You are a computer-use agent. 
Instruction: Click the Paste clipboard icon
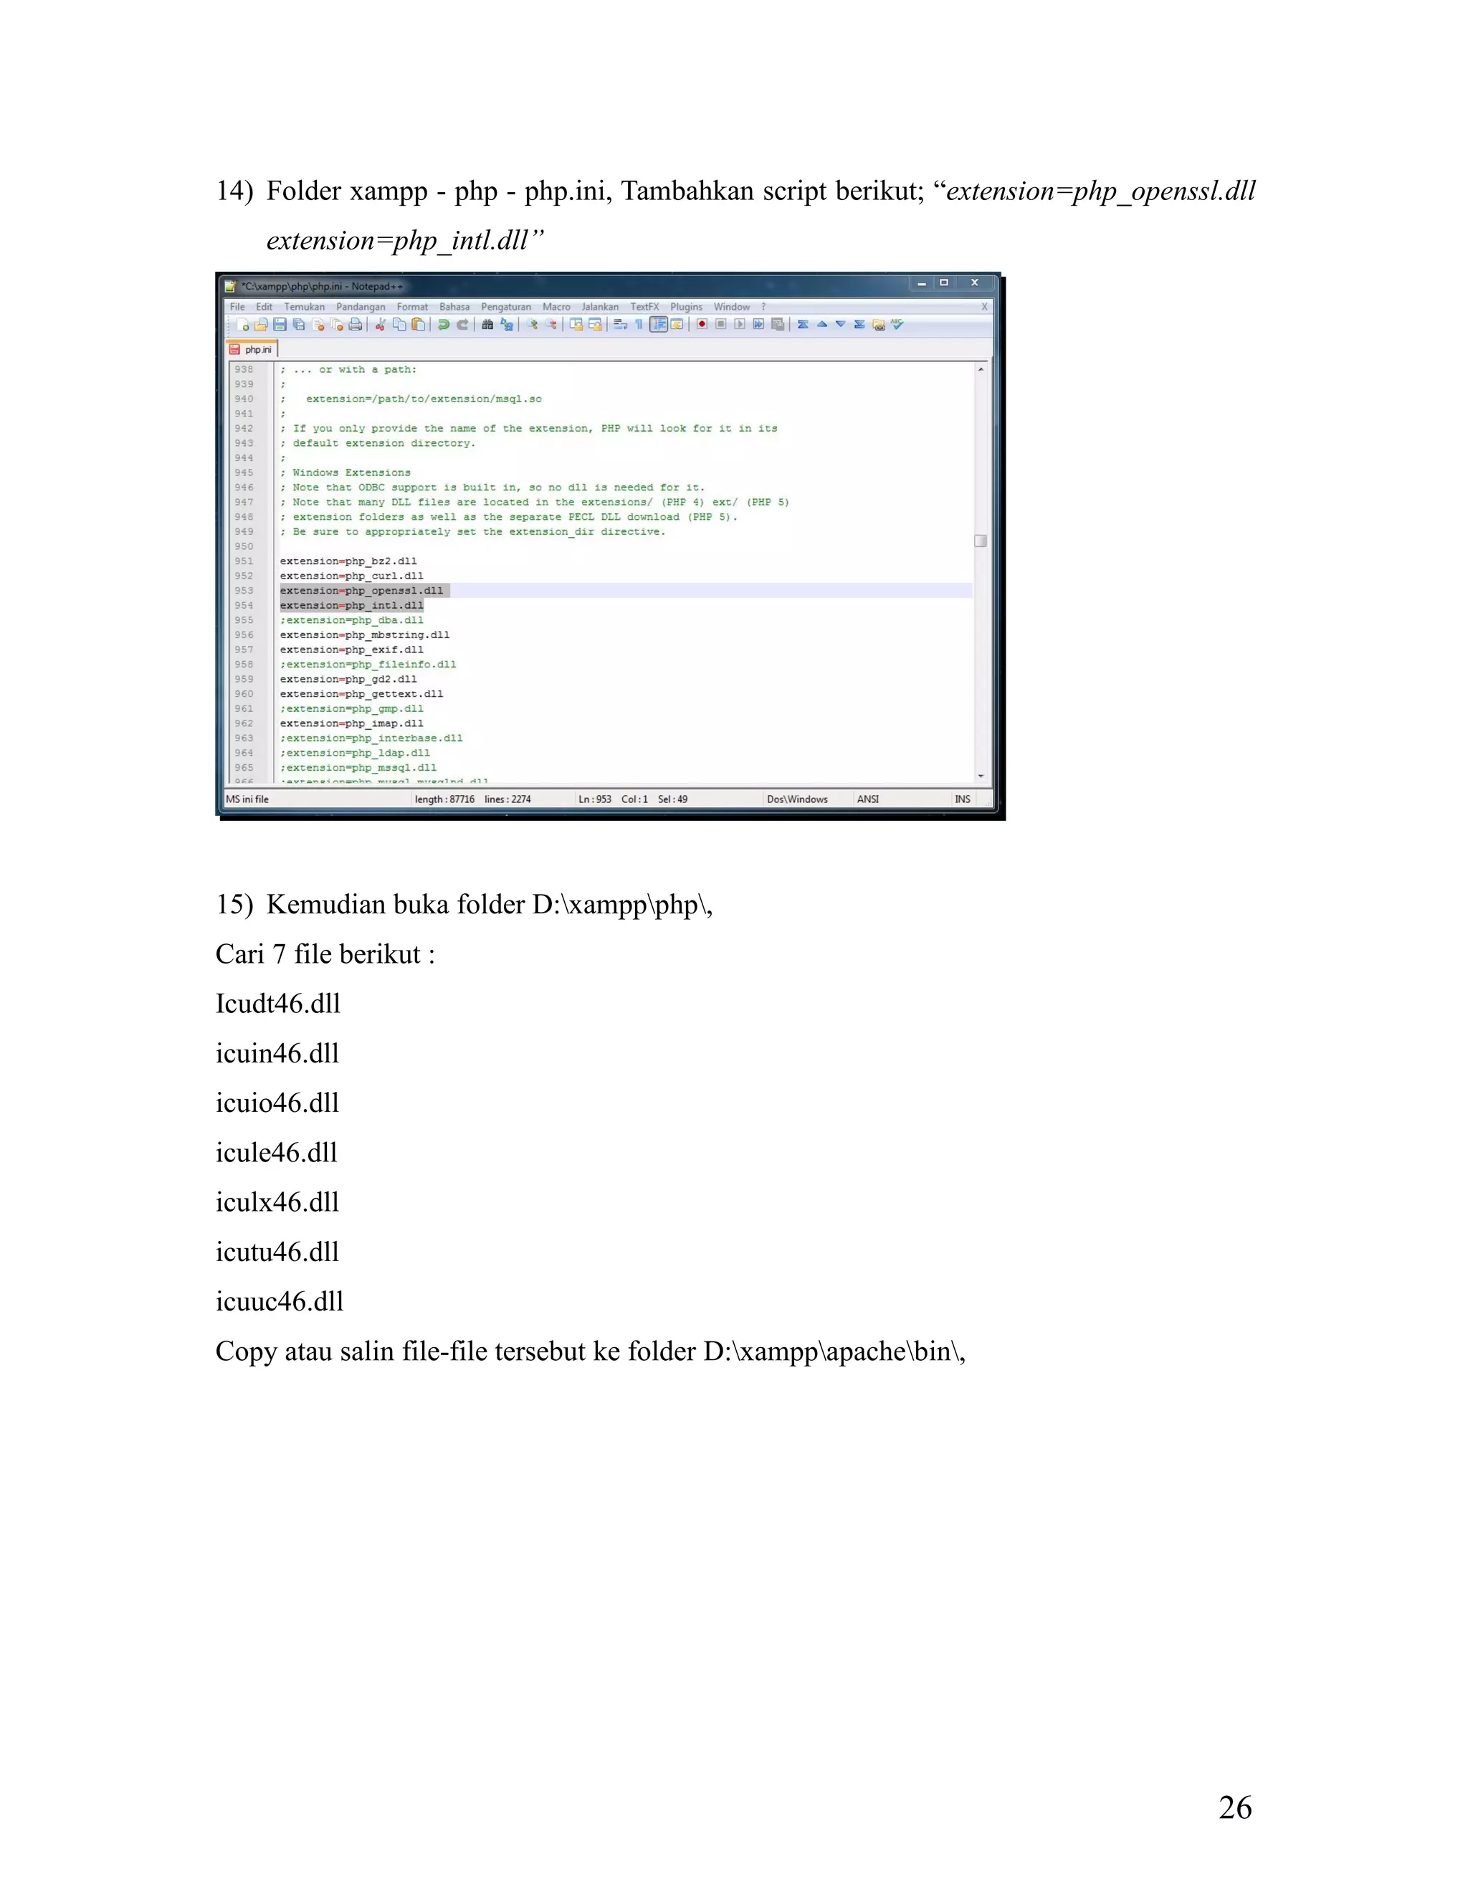click(x=419, y=325)
